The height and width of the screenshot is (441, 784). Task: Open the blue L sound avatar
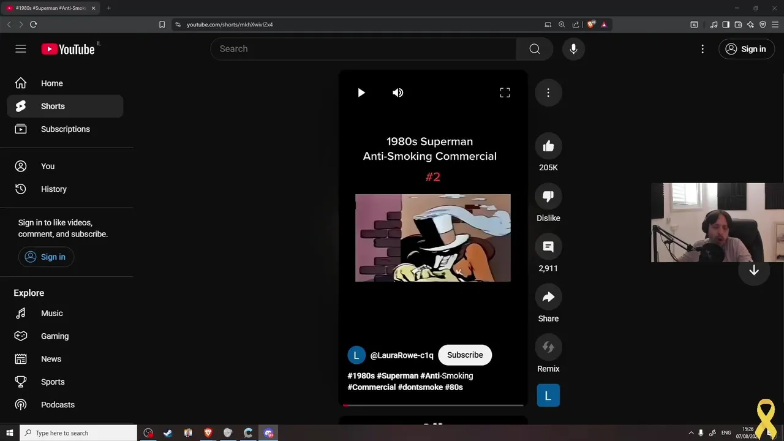click(x=548, y=396)
